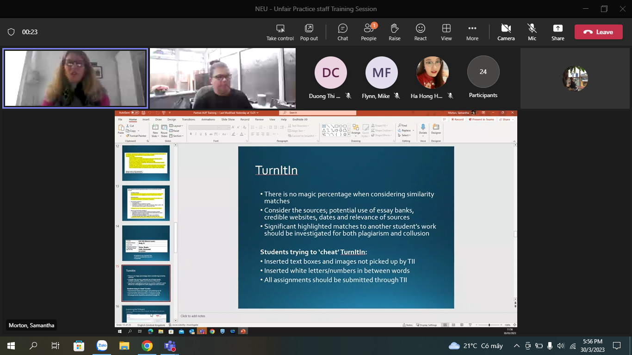The image size is (632, 355).
Task: Open the More actions menu
Action: click(x=472, y=32)
